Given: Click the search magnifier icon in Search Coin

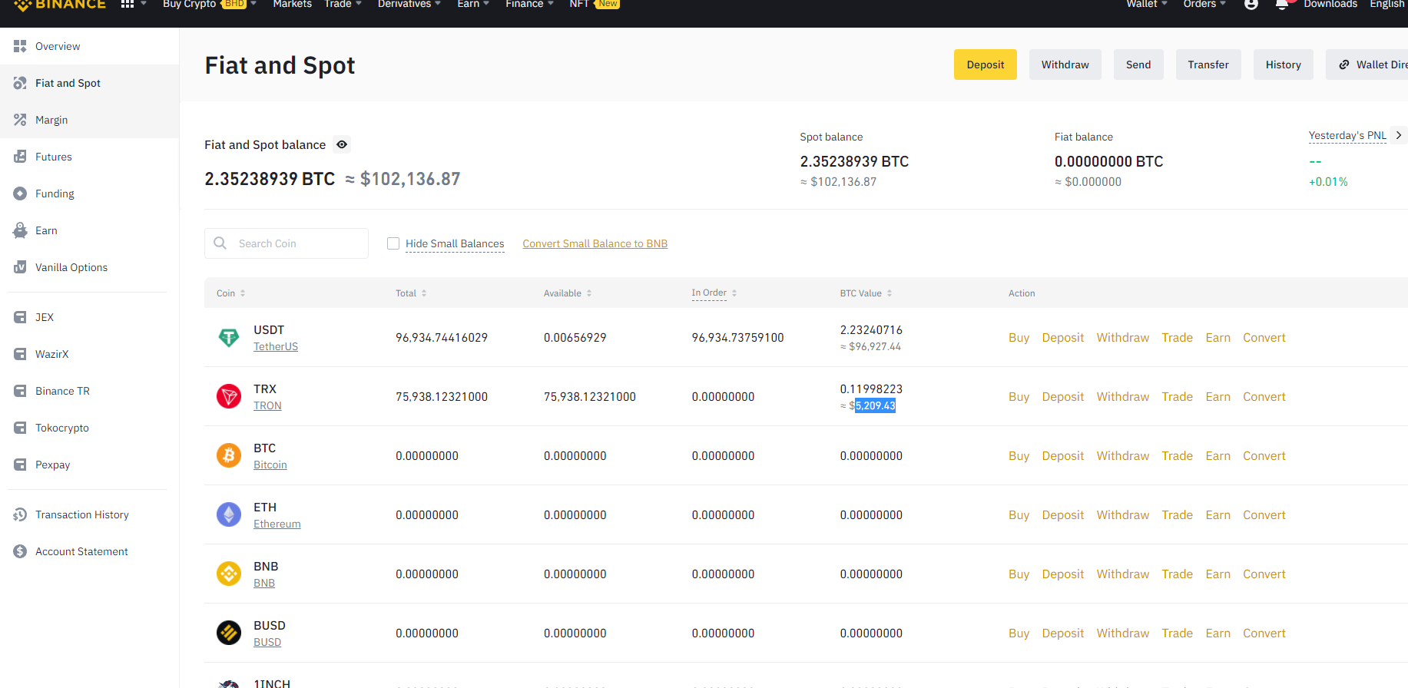Looking at the screenshot, I should (x=220, y=243).
